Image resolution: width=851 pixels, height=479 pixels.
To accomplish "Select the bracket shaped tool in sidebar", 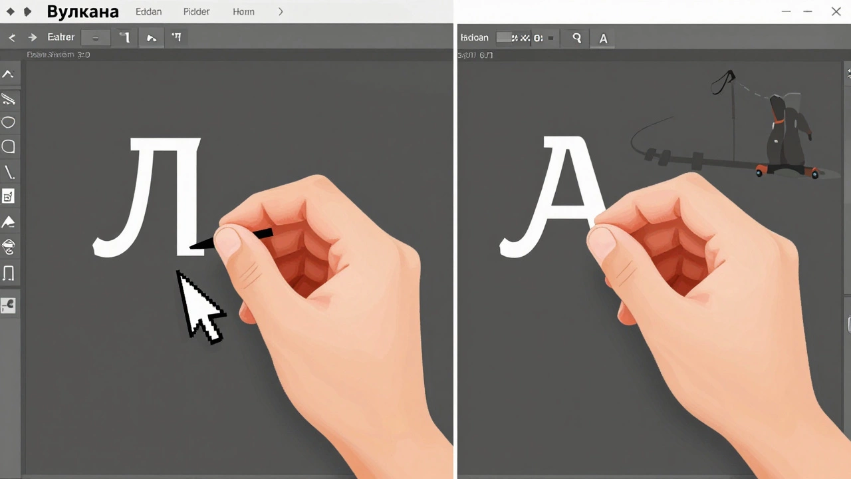I will 8,273.
